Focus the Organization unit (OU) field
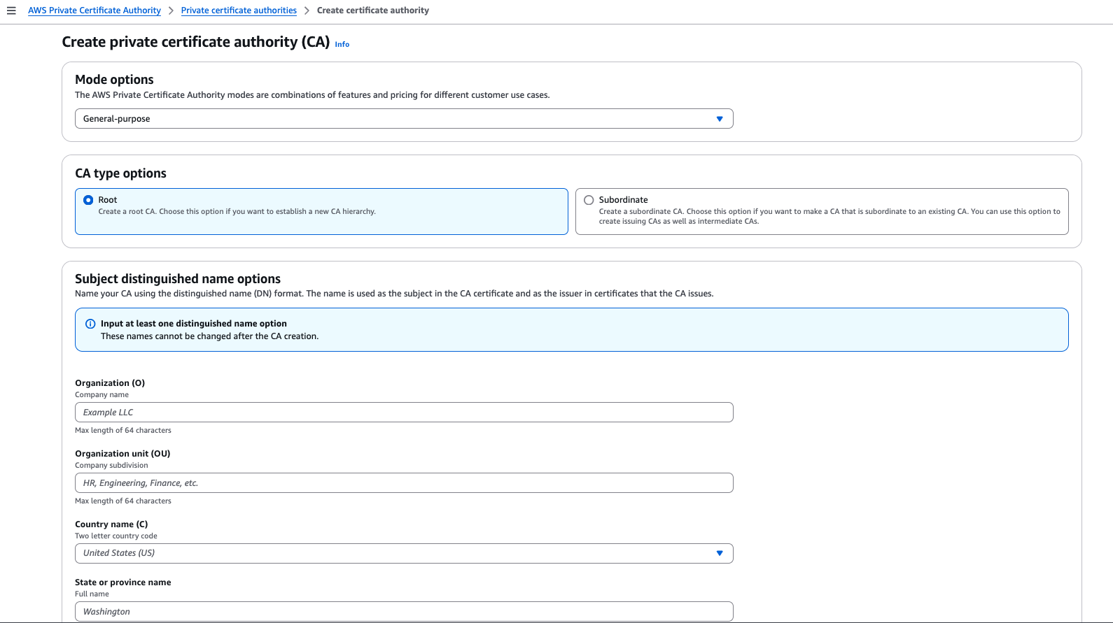This screenshot has height=623, width=1113. 404,483
